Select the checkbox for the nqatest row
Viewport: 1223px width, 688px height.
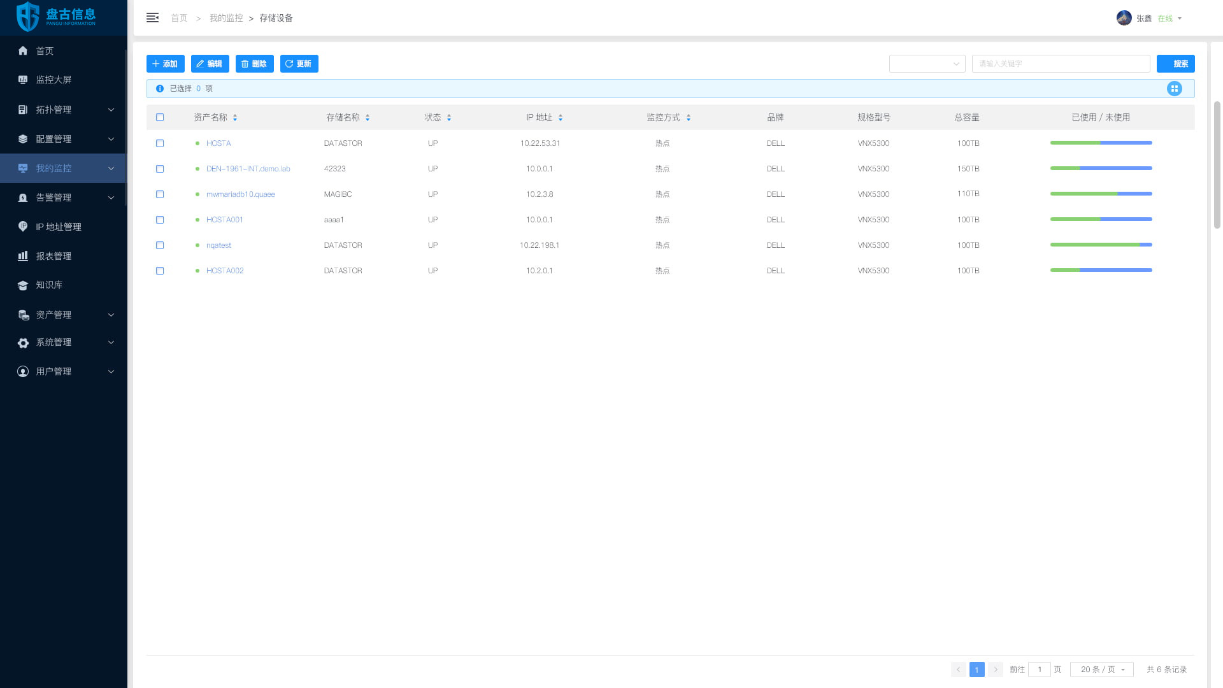(160, 245)
